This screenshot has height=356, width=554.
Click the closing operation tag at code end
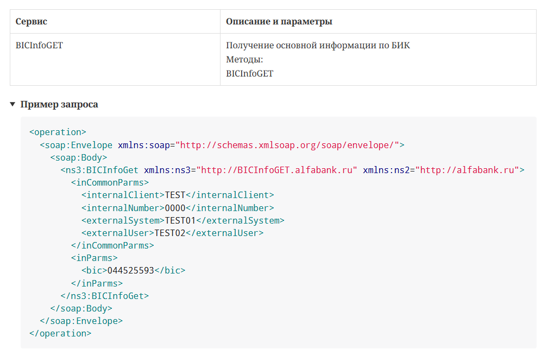(60, 333)
